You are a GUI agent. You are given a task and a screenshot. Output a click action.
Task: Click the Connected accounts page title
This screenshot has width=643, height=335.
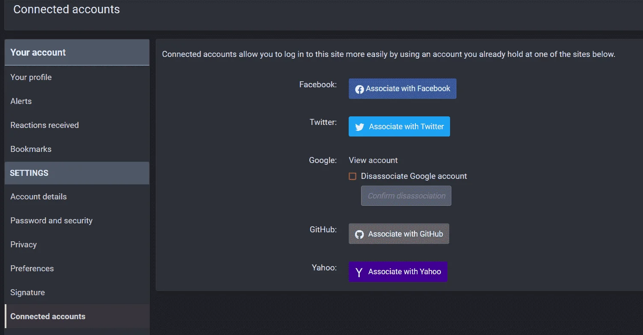tap(66, 9)
